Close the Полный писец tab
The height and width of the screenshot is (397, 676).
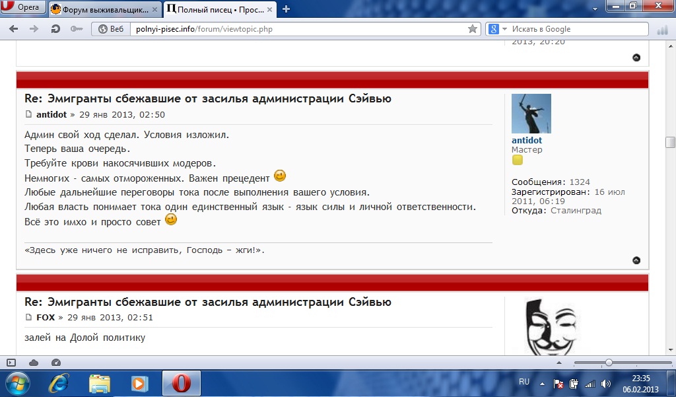tap(270, 9)
